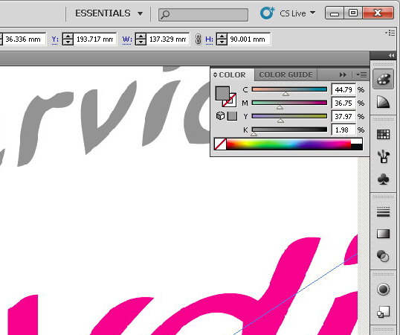Switch to the COLOR tab
The width and height of the screenshot is (400, 335).
point(232,74)
